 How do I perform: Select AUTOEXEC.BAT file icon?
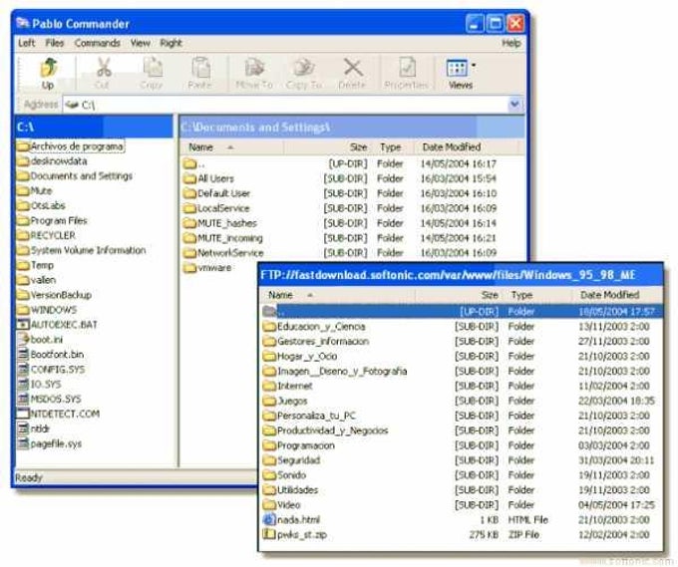click(23, 325)
